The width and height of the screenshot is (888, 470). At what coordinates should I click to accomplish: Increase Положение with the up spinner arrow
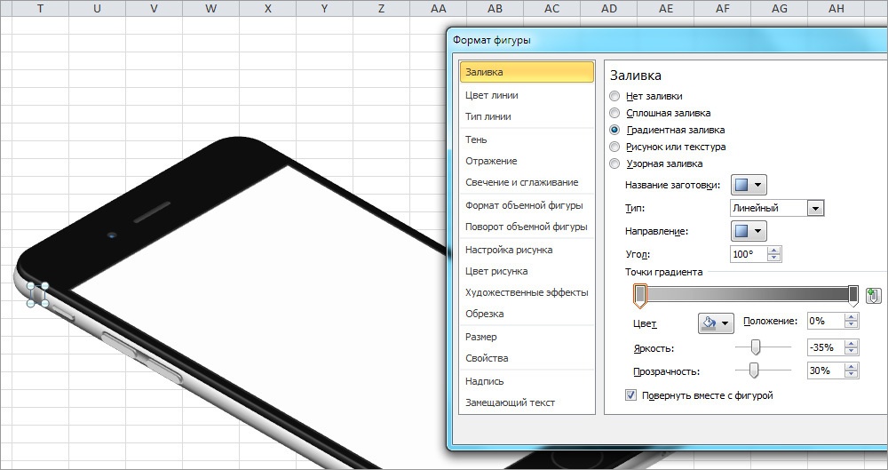[x=852, y=317]
